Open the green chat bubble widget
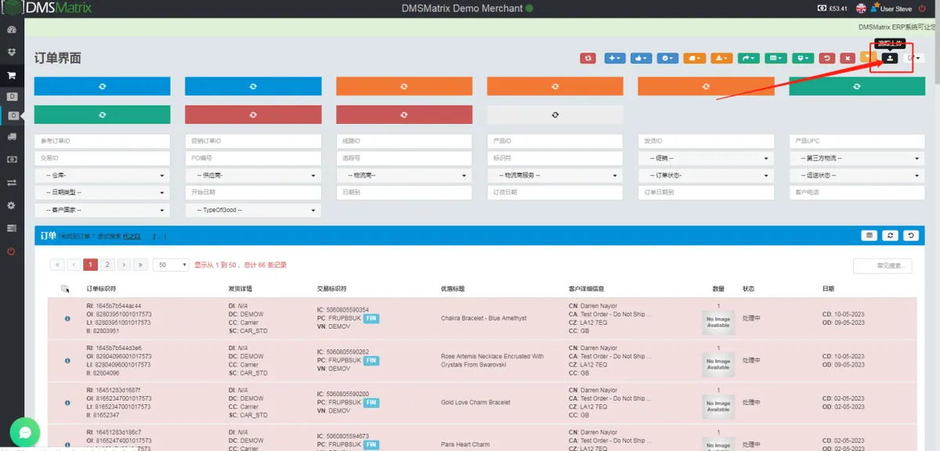 [24, 433]
